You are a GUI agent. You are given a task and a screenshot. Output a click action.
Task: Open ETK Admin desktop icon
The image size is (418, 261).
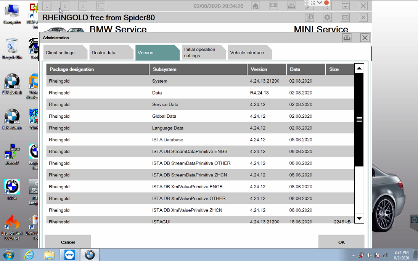click(12, 119)
